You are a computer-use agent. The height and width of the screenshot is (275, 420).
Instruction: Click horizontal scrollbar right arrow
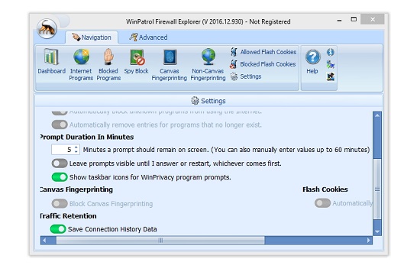click(x=369, y=241)
